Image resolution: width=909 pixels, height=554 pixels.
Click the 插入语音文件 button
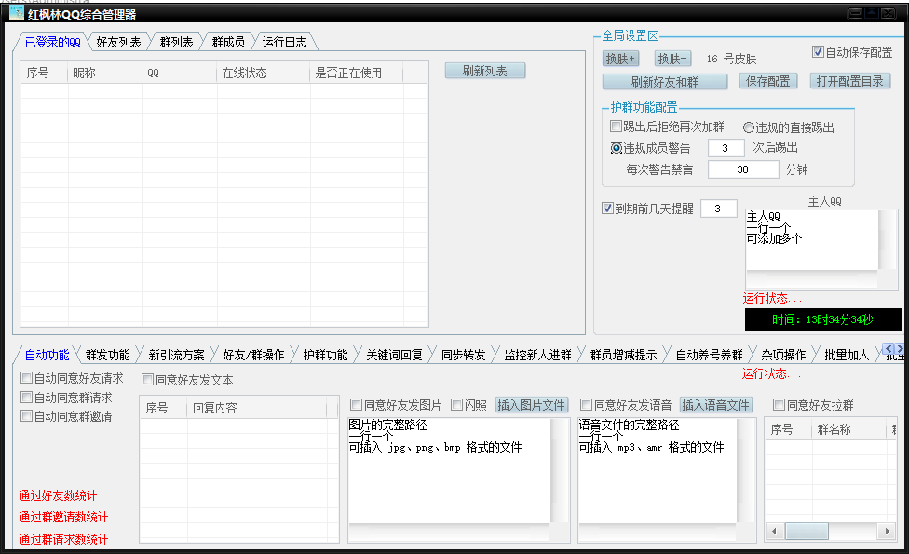pyautogui.click(x=716, y=405)
